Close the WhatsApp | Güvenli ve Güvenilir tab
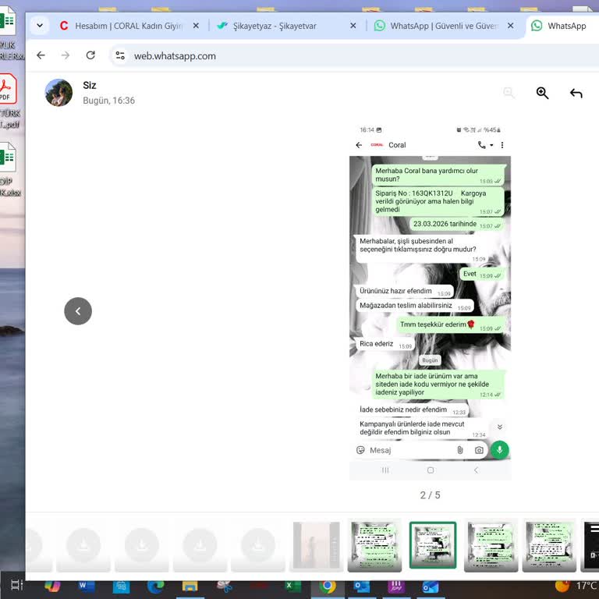This screenshot has width=599, height=599. 511,26
